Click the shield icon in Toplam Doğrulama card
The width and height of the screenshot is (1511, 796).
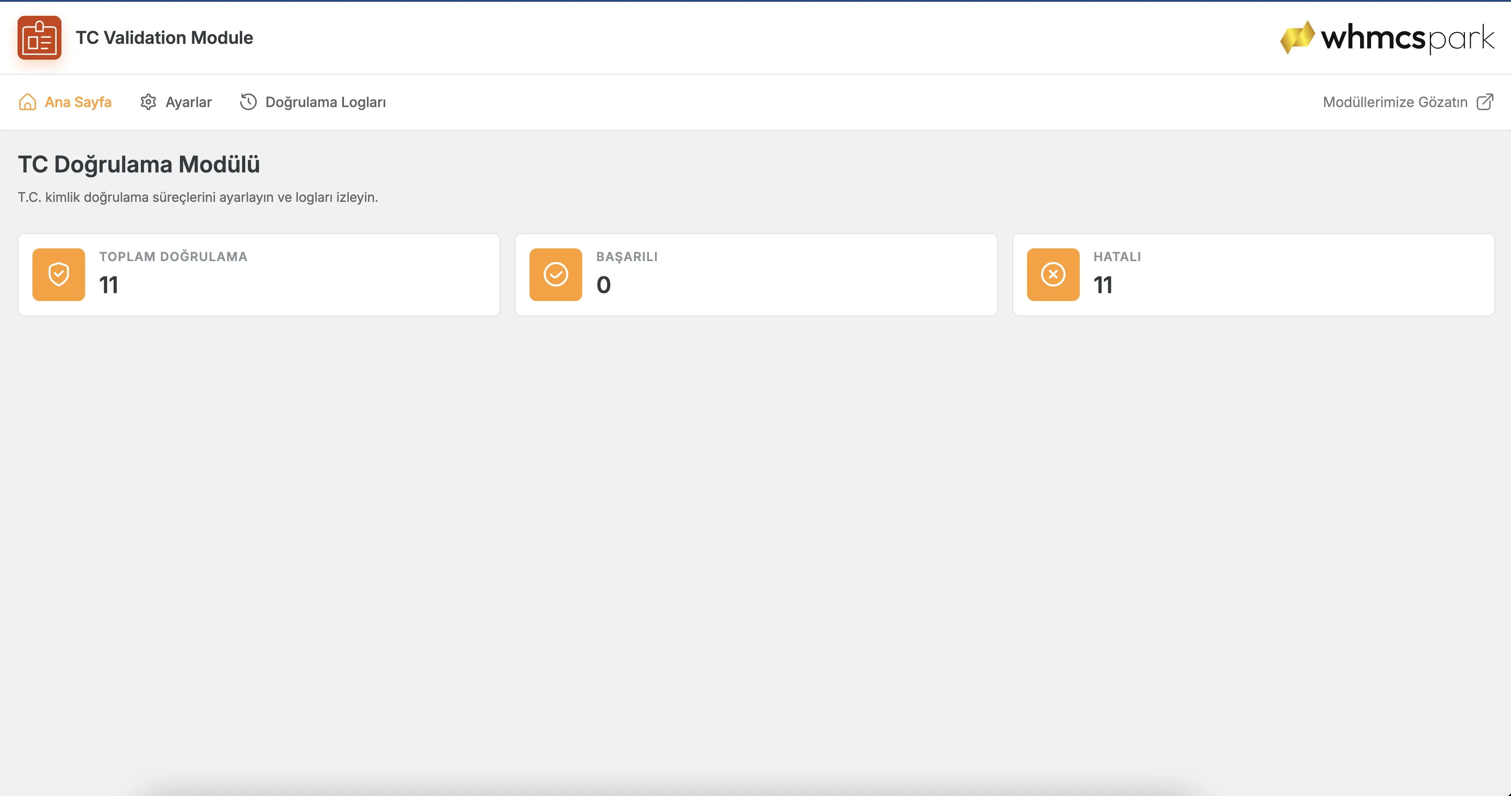pos(59,275)
